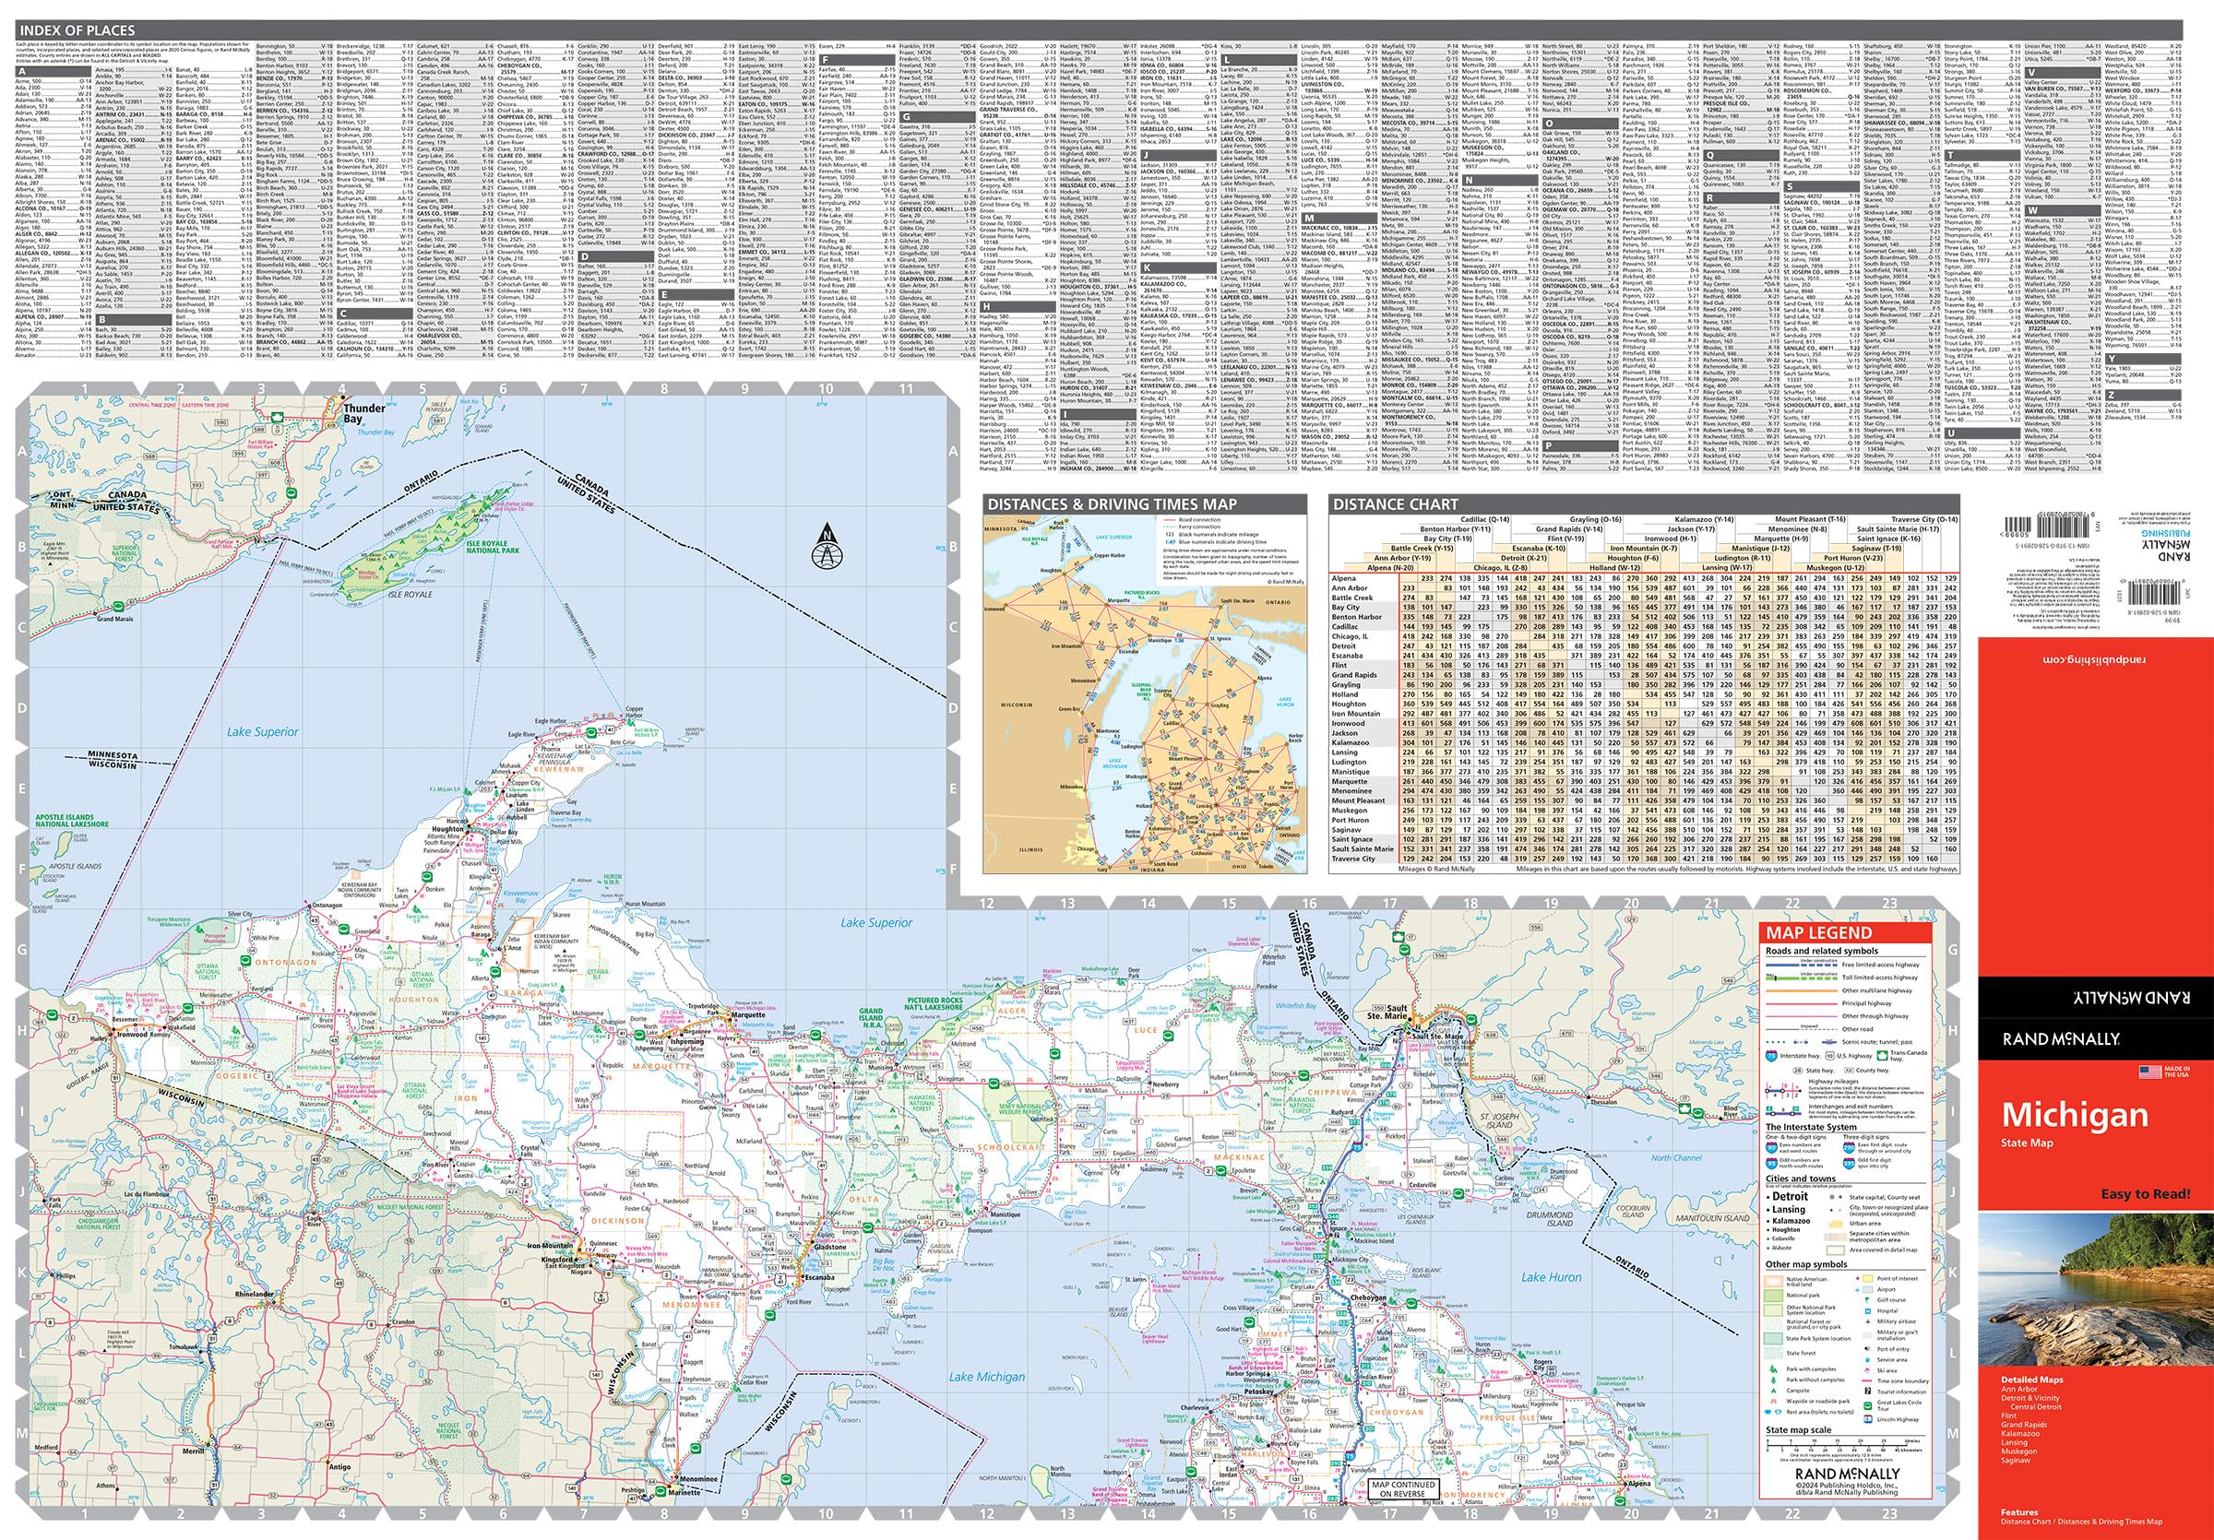Click the Map Legend red header
Screen dimensions: 2214x1540
(x=1818, y=933)
